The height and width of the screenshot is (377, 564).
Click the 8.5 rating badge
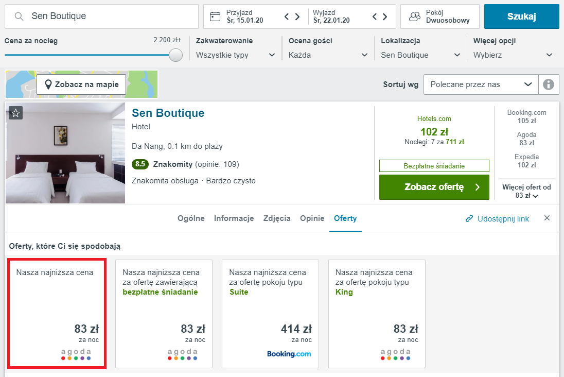tap(140, 164)
